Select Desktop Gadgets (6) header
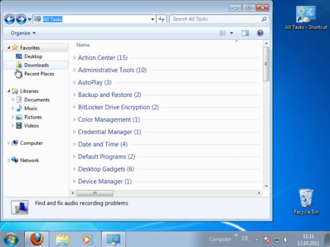330x247 pixels. 106,169
